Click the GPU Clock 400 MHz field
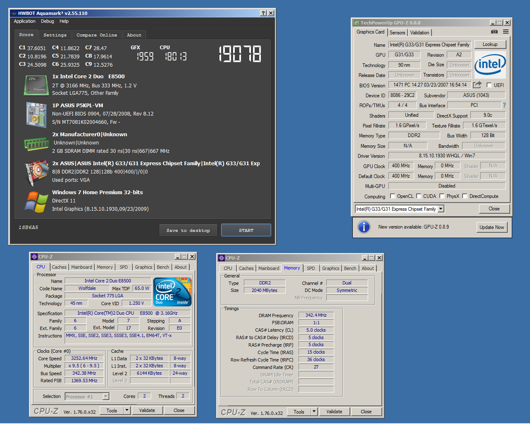The image size is (530, 424). click(x=401, y=166)
